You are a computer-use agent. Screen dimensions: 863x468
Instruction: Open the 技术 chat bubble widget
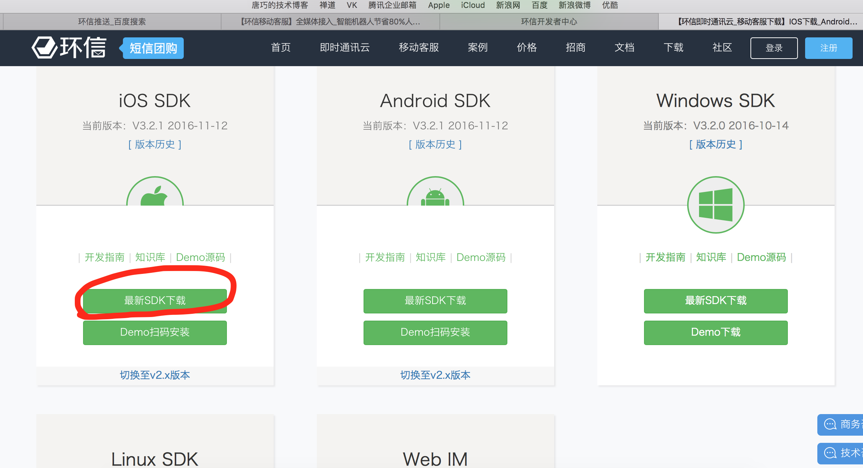coord(841,453)
